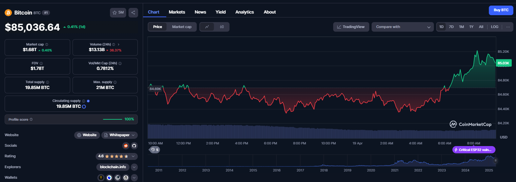
Task: Click info icon next to Max. supply
Action: click(115, 82)
